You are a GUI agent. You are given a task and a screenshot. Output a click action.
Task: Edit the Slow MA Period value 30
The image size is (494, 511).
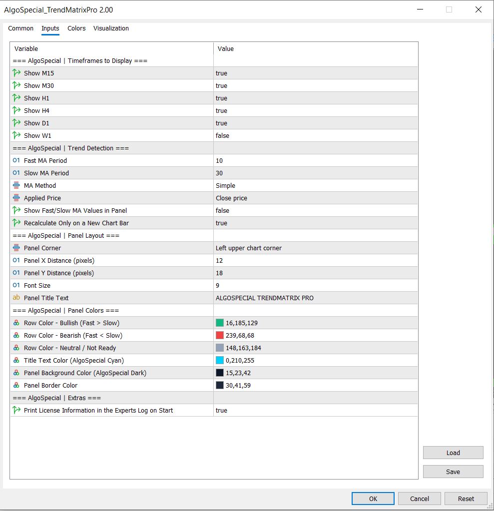pyautogui.click(x=315, y=173)
